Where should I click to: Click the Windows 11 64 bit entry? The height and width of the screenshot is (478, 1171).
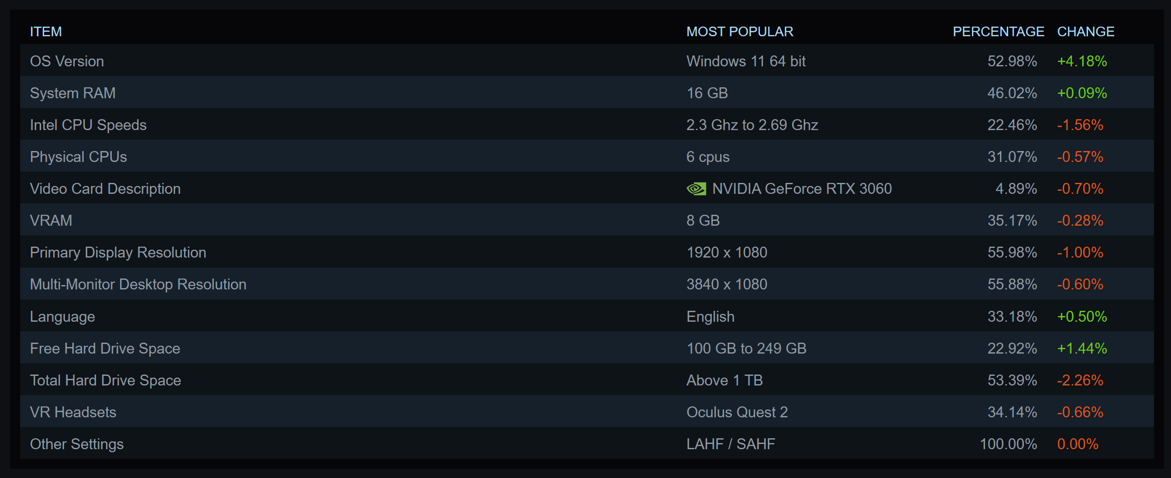[745, 62]
